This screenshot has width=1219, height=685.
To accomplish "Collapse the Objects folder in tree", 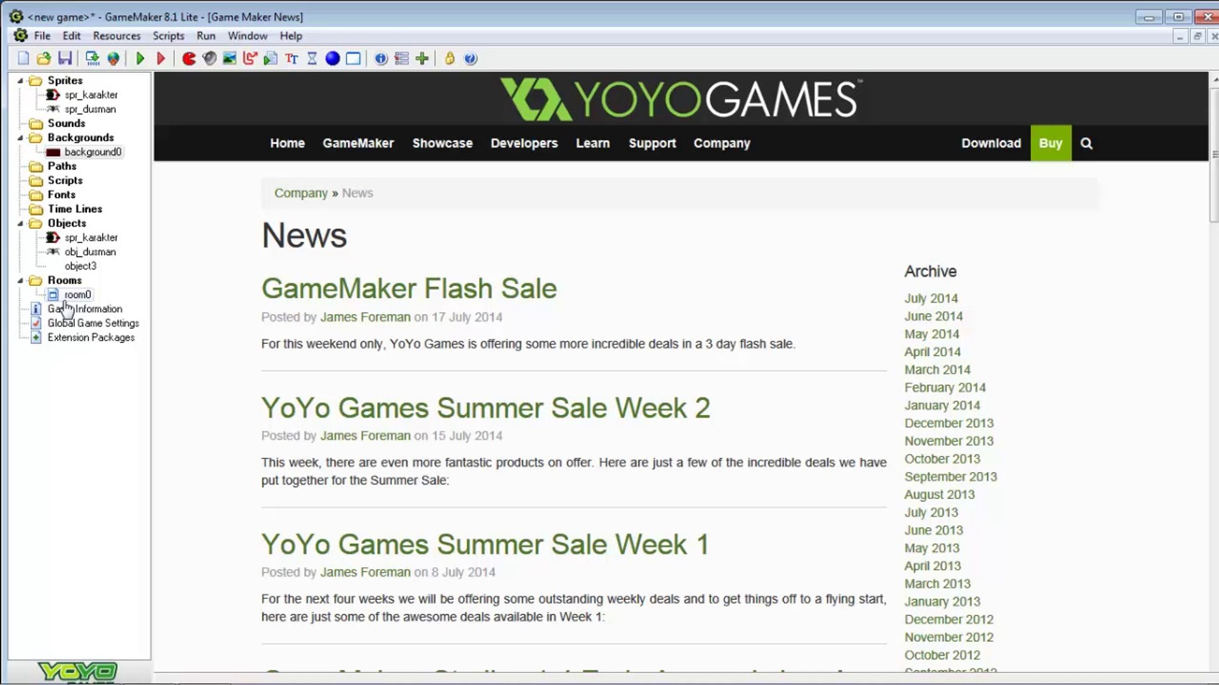I will (x=20, y=223).
